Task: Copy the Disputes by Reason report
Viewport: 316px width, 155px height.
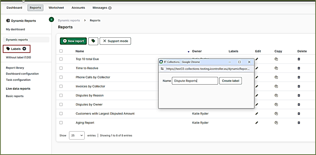Action: [276, 95]
